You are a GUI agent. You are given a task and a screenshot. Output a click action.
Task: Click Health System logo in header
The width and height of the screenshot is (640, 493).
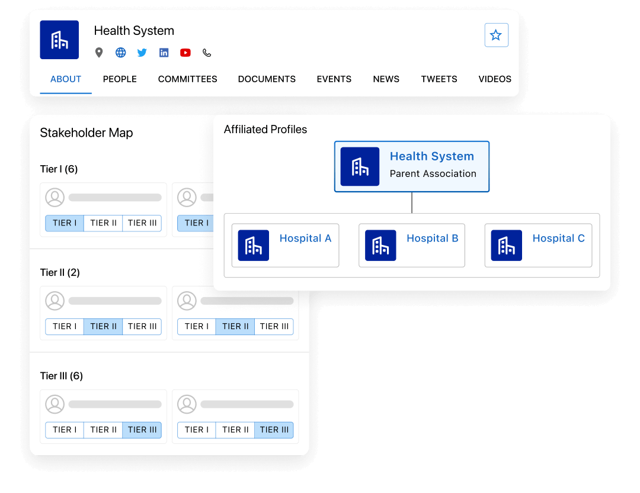tap(59, 40)
